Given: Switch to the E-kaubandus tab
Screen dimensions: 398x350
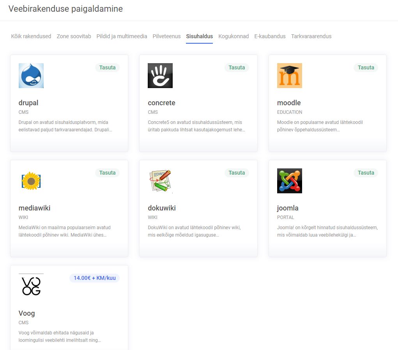Looking at the screenshot, I should pyautogui.click(x=270, y=36).
